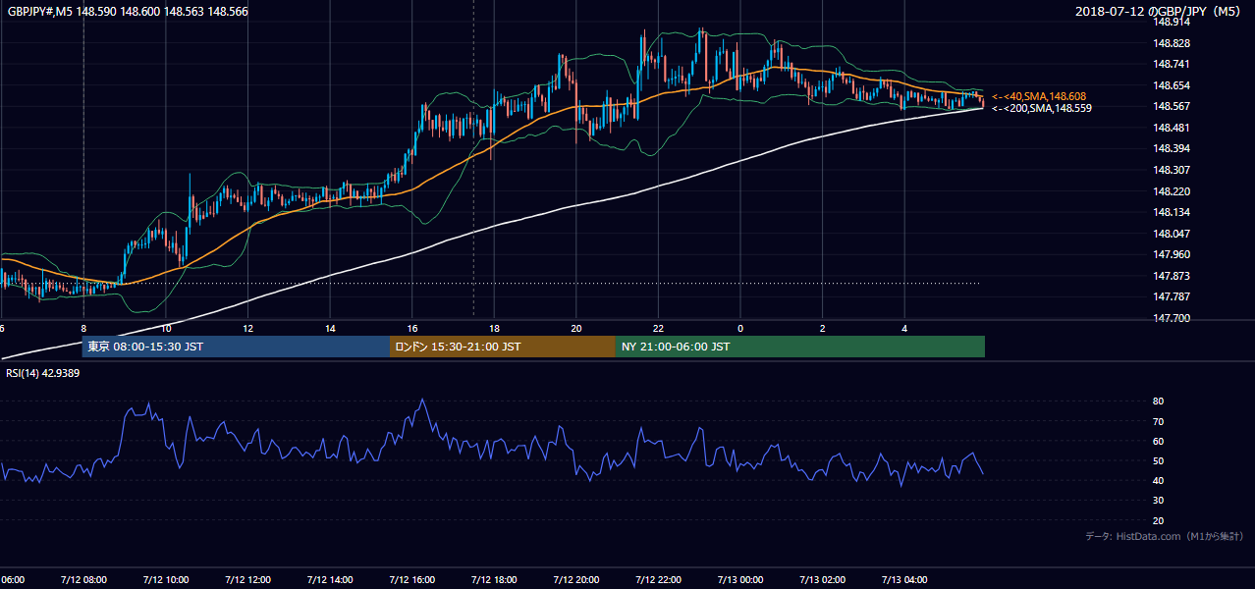
Task: Click the 7/12 10:00 time axis label
Action: coord(166,579)
